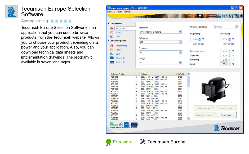Select Rotary icon under Condensing units
Image resolution: width=249 pixels, height=154 pixels.
[x=112, y=50]
